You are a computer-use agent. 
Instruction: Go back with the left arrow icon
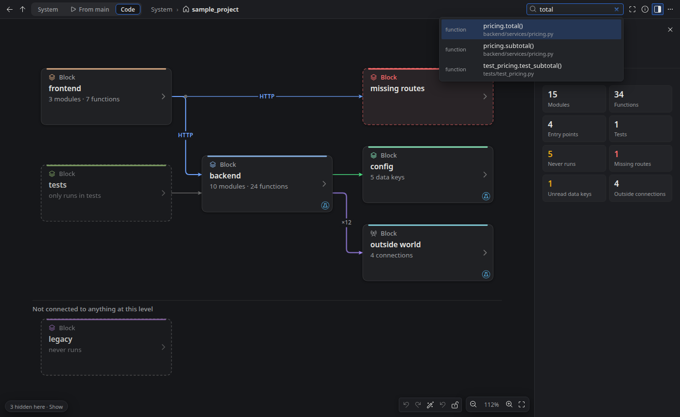(10, 9)
